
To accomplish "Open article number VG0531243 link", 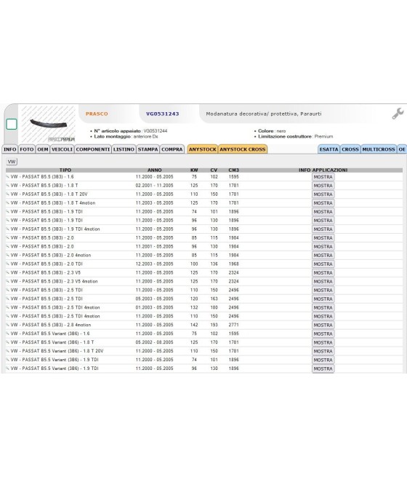I will click(162, 114).
